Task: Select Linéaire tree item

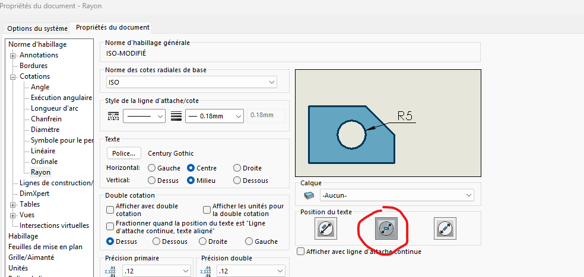Action: point(43,151)
